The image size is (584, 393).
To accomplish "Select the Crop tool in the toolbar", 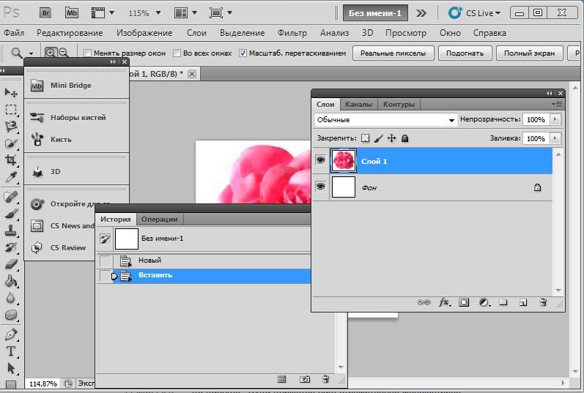I will [x=11, y=160].
